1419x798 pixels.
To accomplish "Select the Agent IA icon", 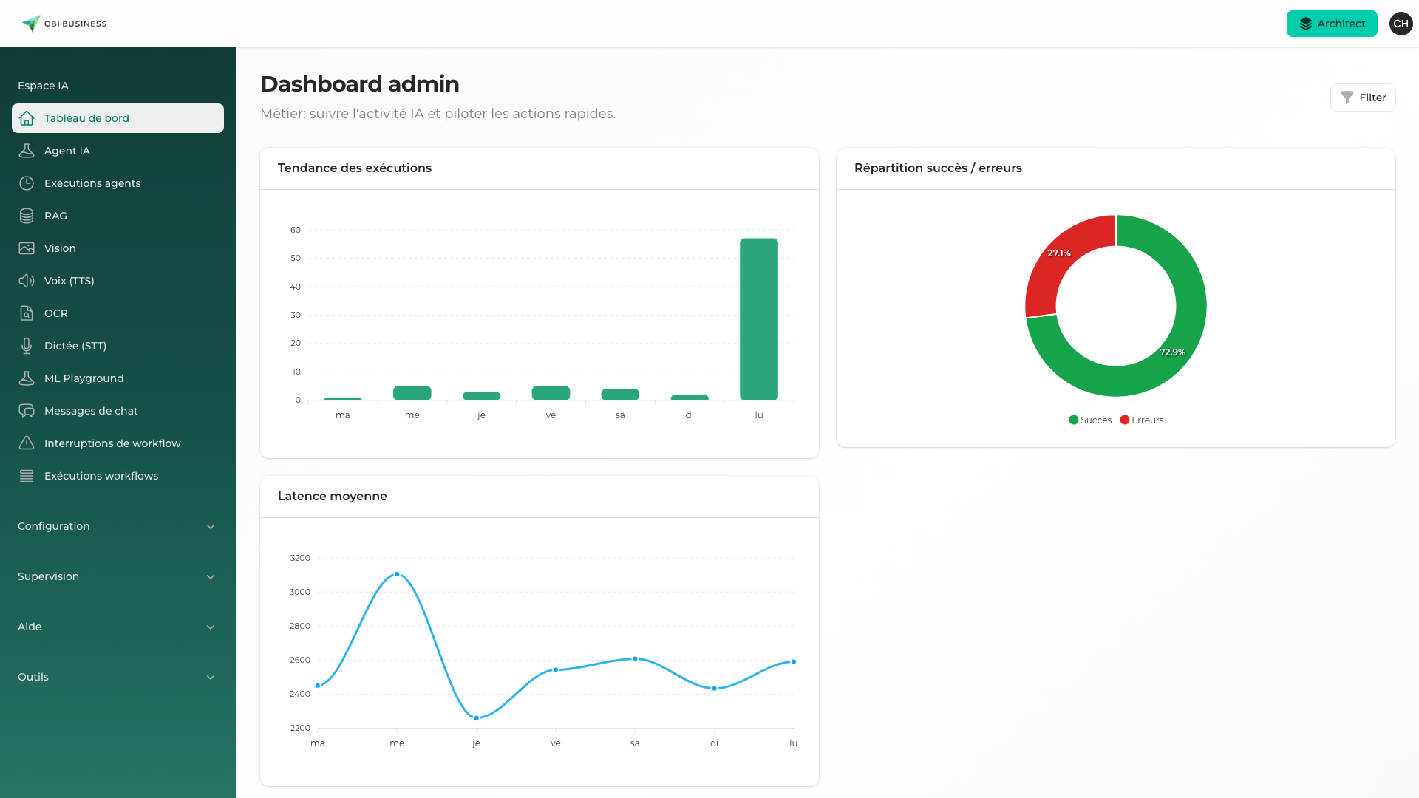I will (27, 150).
